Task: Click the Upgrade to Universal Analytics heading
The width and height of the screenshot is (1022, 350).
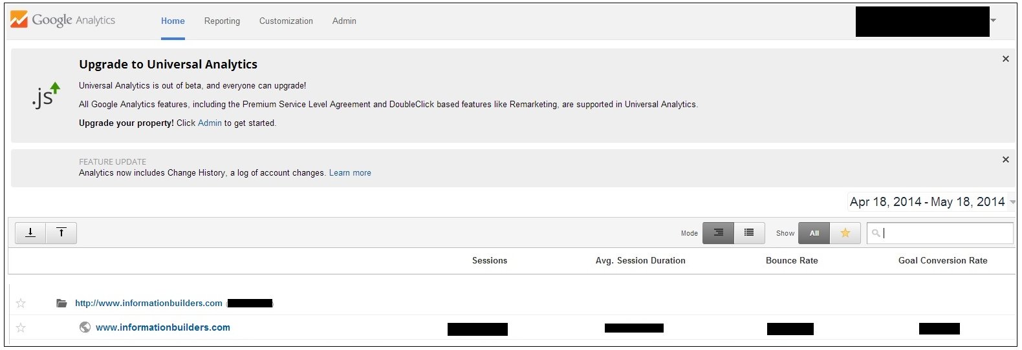Action: coord(168,64)
